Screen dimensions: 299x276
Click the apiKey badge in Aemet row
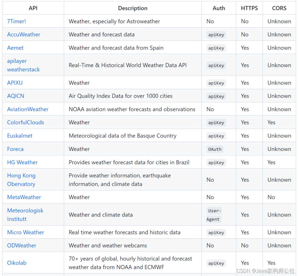(216, 48)
